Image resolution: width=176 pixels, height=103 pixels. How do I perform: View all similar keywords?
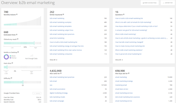click(x=53, y=60)
